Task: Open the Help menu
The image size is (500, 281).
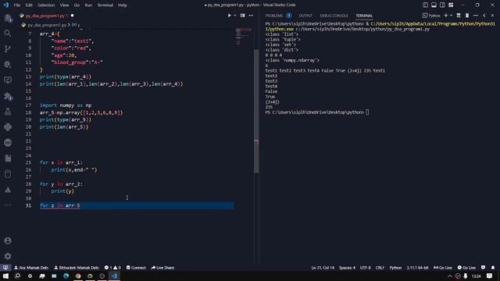Action: click(x=123, y=5)
